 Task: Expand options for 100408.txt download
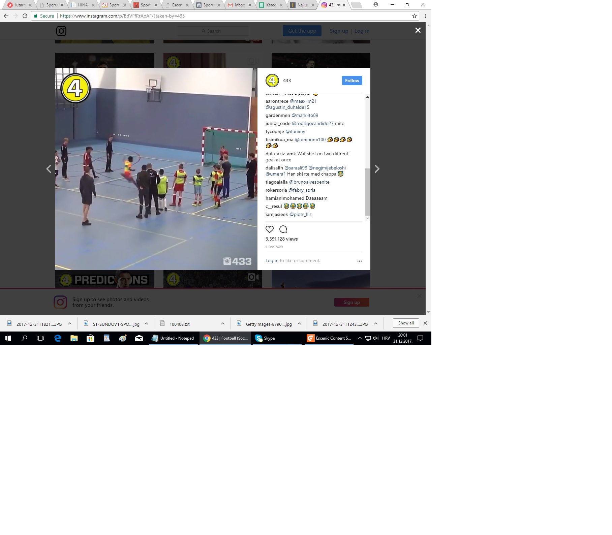point(223,324)
